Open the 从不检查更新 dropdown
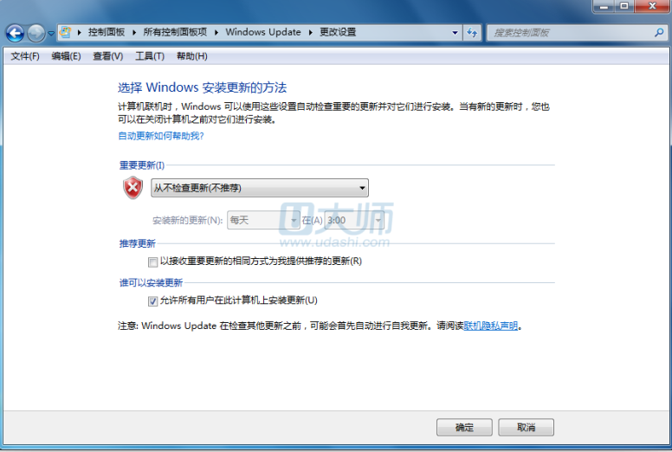The image size is (672, 452). click(x=260, y=188)
